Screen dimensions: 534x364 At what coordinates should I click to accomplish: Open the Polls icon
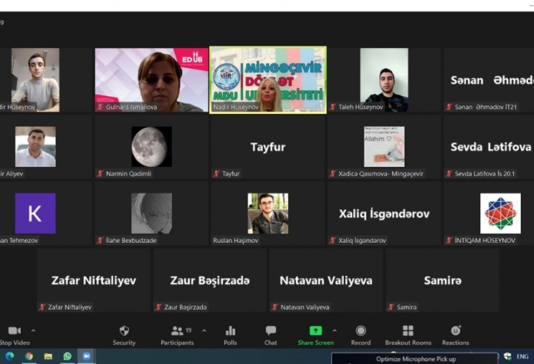(231, 330)
